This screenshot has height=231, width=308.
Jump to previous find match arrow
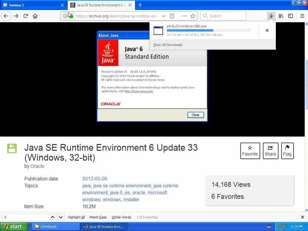point(53,217)
